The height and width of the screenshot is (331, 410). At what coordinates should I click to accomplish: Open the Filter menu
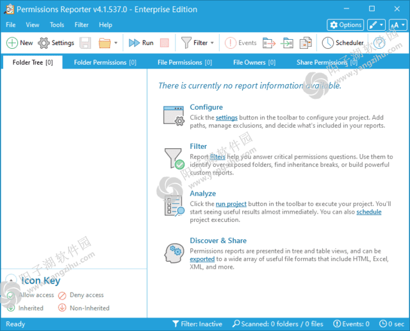tap(81, 25)
